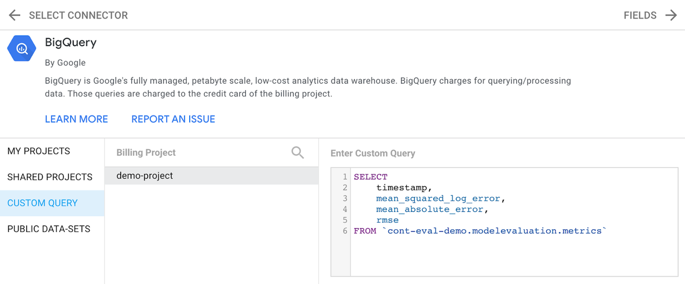Click the cont-eval-demo.modelevaluation.metrics table name

pyautogui.click(x=495, y=231)
